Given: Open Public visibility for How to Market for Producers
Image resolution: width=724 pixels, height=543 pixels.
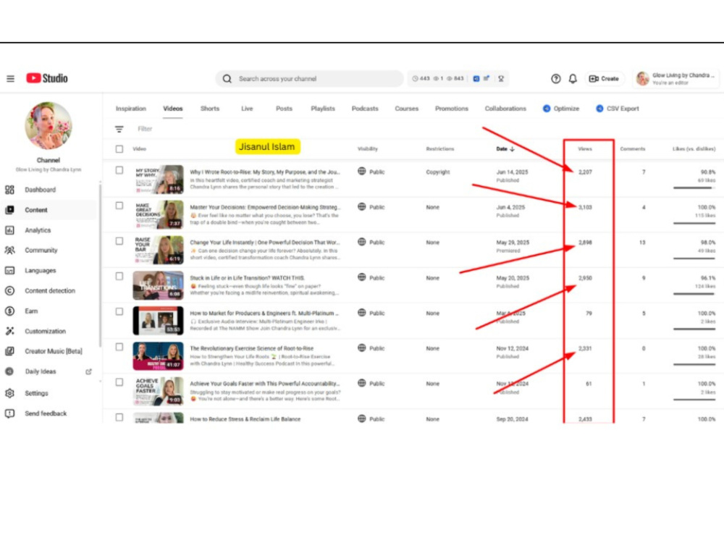Looking at the screenshot, I should click(x=371, y=313).
